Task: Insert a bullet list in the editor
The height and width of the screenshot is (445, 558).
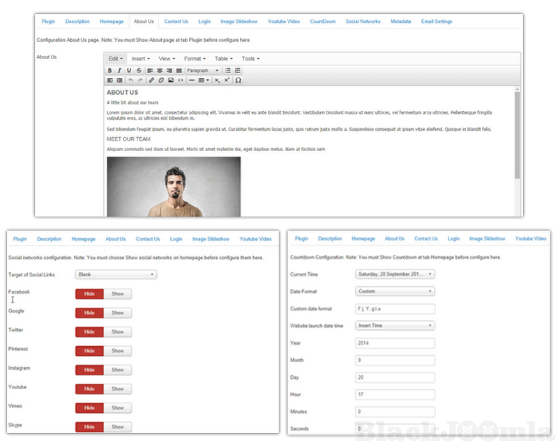Action: pyautogui.click(x=228, y=71)
